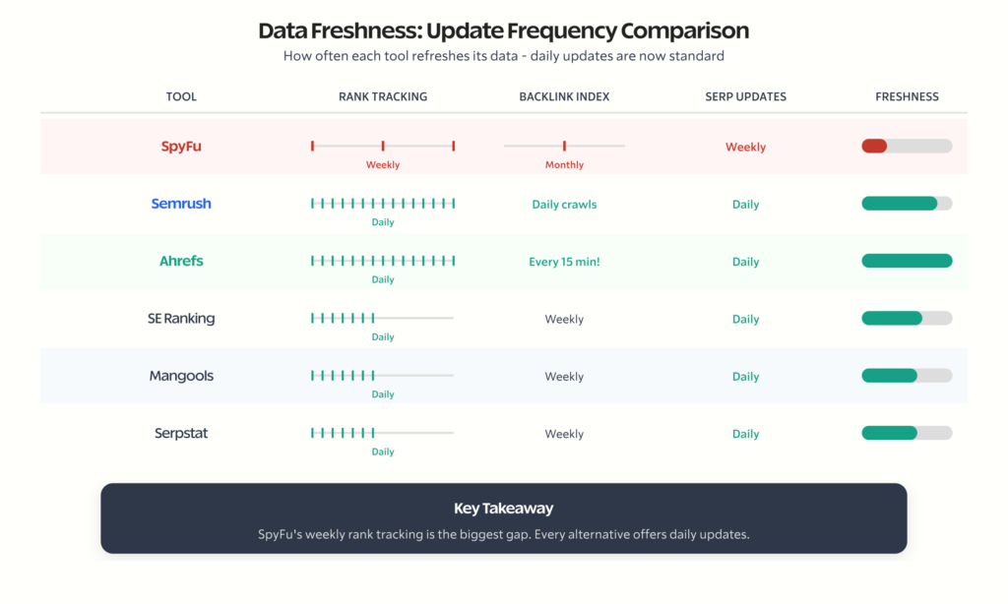Click the SE Ranking row label
Screen dimensions: 1008x604
(181, 319)
